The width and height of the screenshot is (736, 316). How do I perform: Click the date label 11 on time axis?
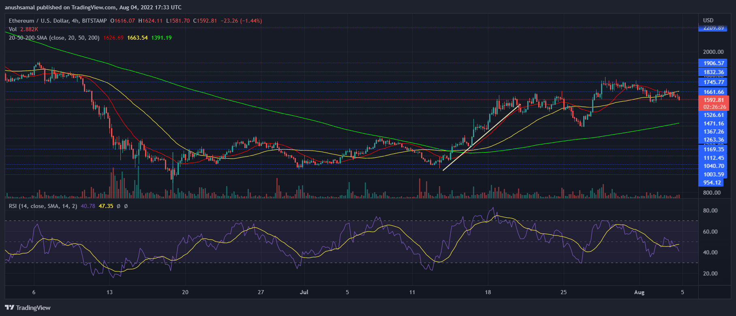412,292
